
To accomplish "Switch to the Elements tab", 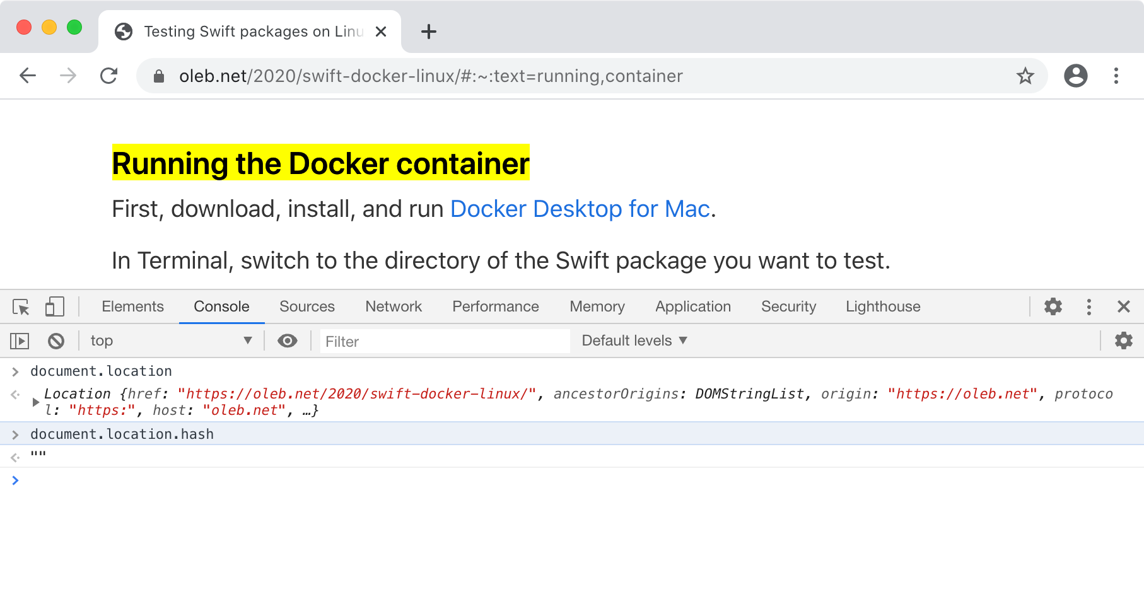I will (x=132, y=307).
